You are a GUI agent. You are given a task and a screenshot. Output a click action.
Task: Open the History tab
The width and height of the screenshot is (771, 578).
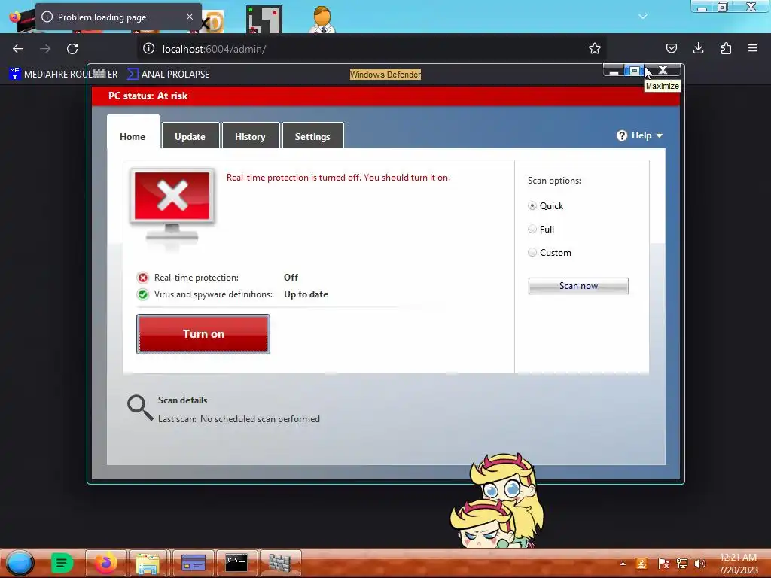pos(250,136)
